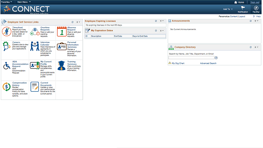Open the Current Documents text link
263x148 pixels.
tap(46, 84)
